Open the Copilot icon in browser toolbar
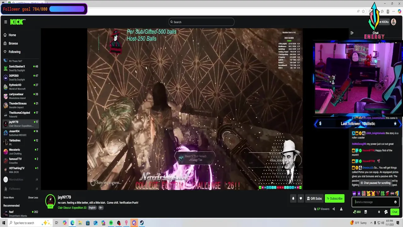Screen dimensions: 403x227 point(400,11)
